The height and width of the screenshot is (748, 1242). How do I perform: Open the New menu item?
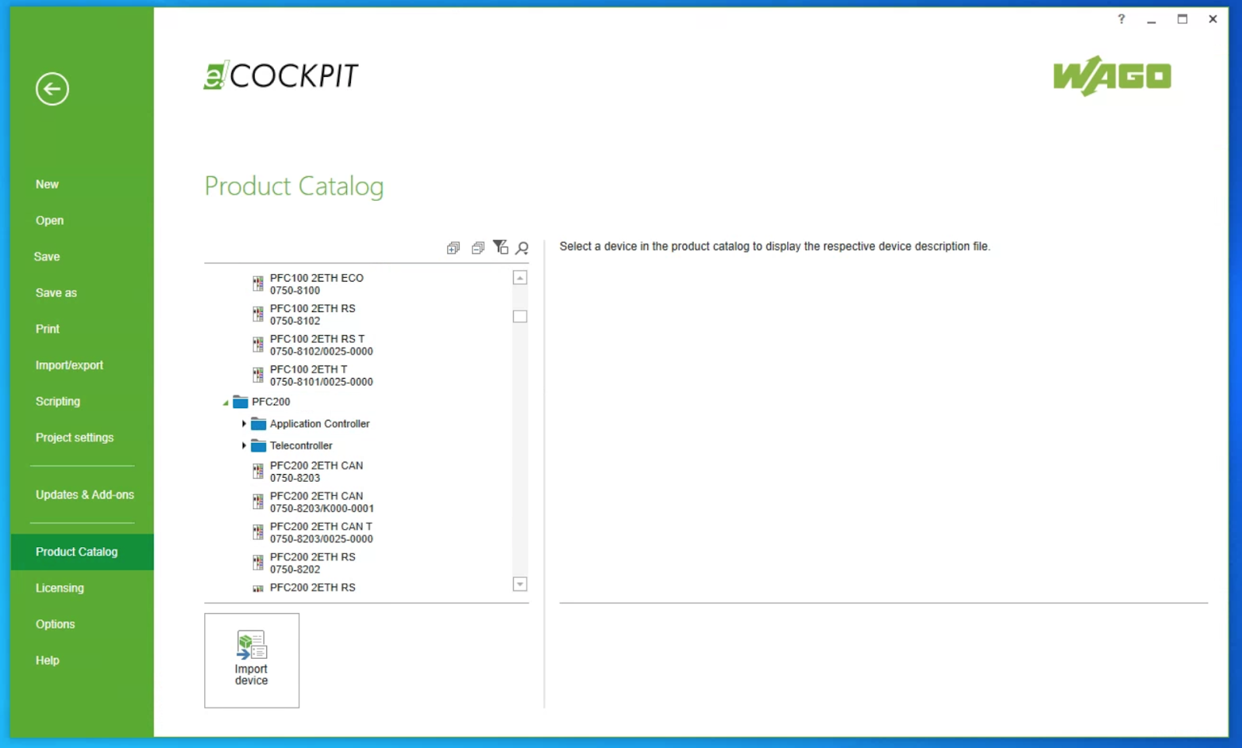pyautogui.click(x=47, y=184)
